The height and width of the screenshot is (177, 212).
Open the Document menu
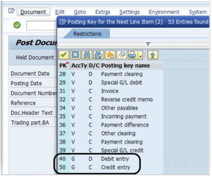[x=33, y=12]
